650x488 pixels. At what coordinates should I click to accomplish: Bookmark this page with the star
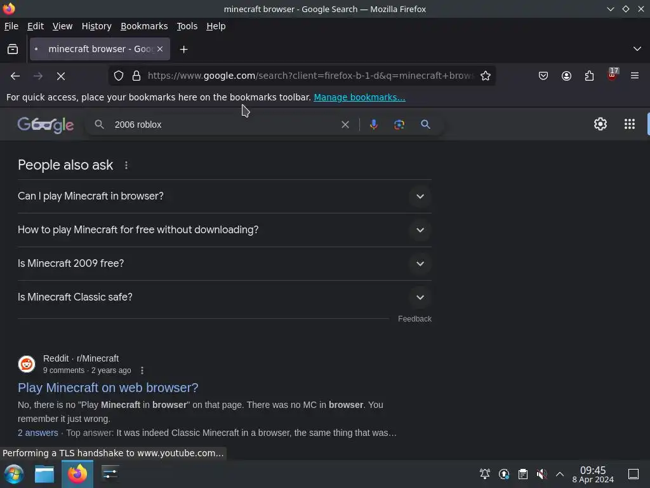pyautogui.click(x=486, y=76)
